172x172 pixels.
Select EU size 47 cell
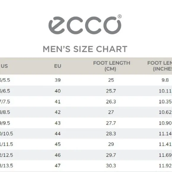[58, 166]
